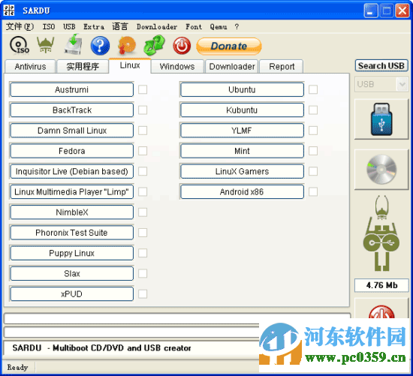Open the ISO menu
This screenshot has width=413, height=376.
[49, 26]
